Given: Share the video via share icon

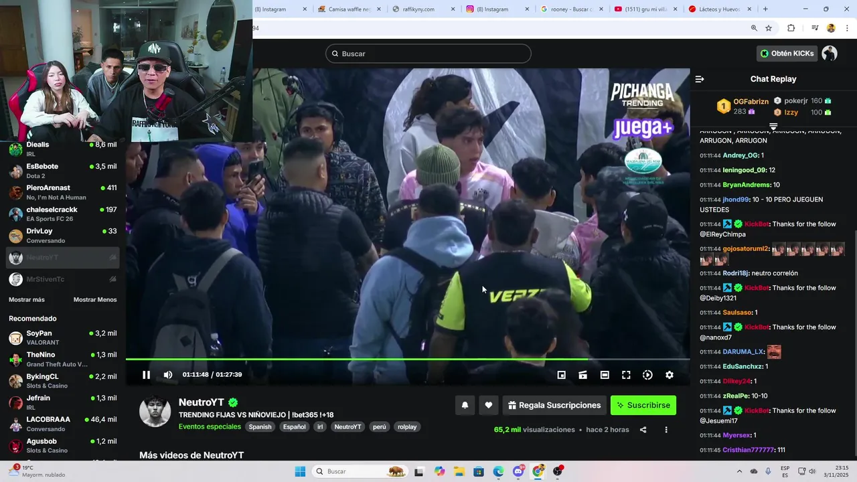Looking at the screenshot, I should tap(643, 430).
